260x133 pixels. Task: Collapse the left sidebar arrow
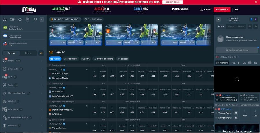[42, 20]
